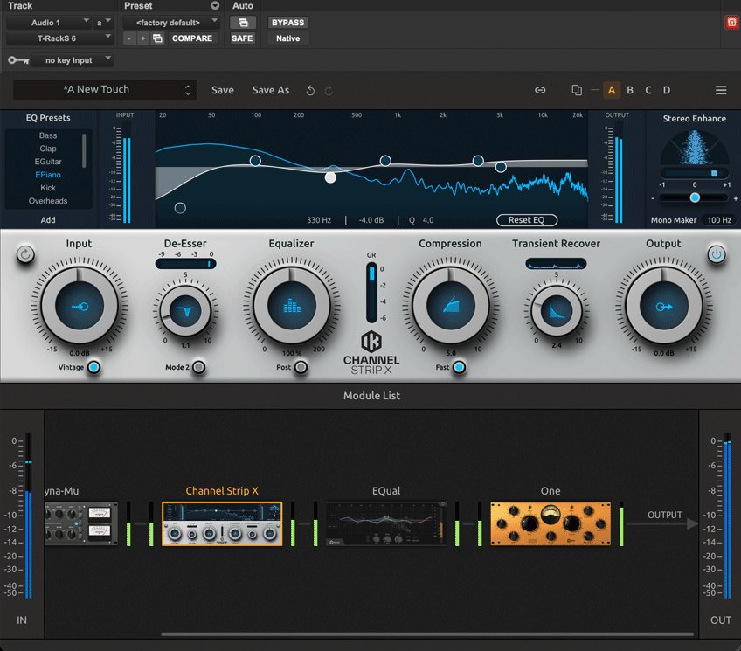Click the reset icon beside Input knob
This screenshot has height=651, width=741.
click(x=25, y=254)
